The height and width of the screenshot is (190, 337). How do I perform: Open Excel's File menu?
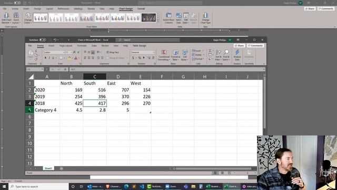click(30, 46)
